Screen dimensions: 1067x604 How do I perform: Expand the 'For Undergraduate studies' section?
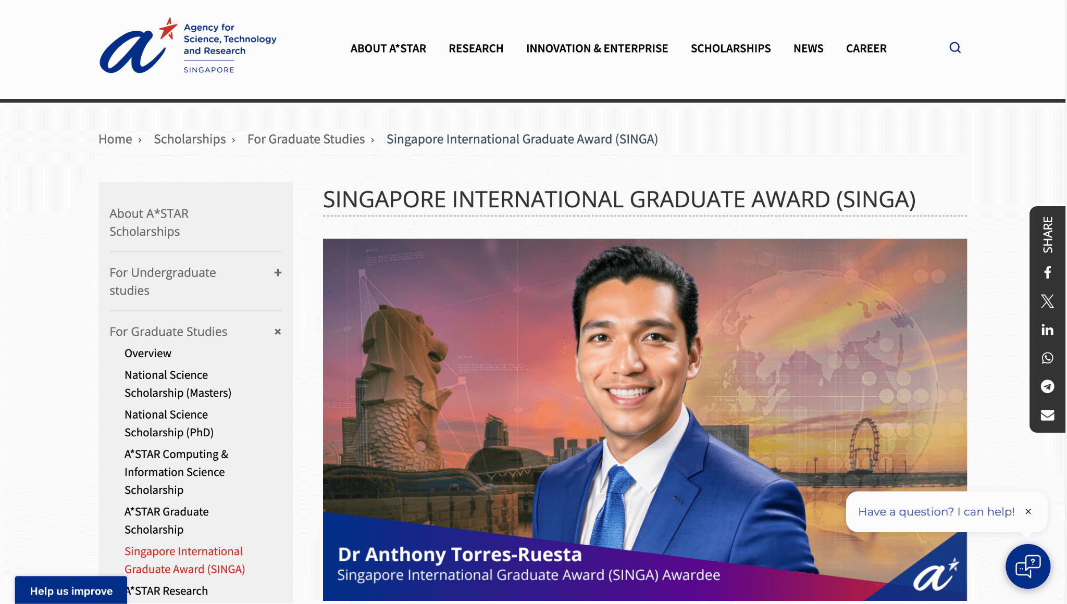click(278, 272)
